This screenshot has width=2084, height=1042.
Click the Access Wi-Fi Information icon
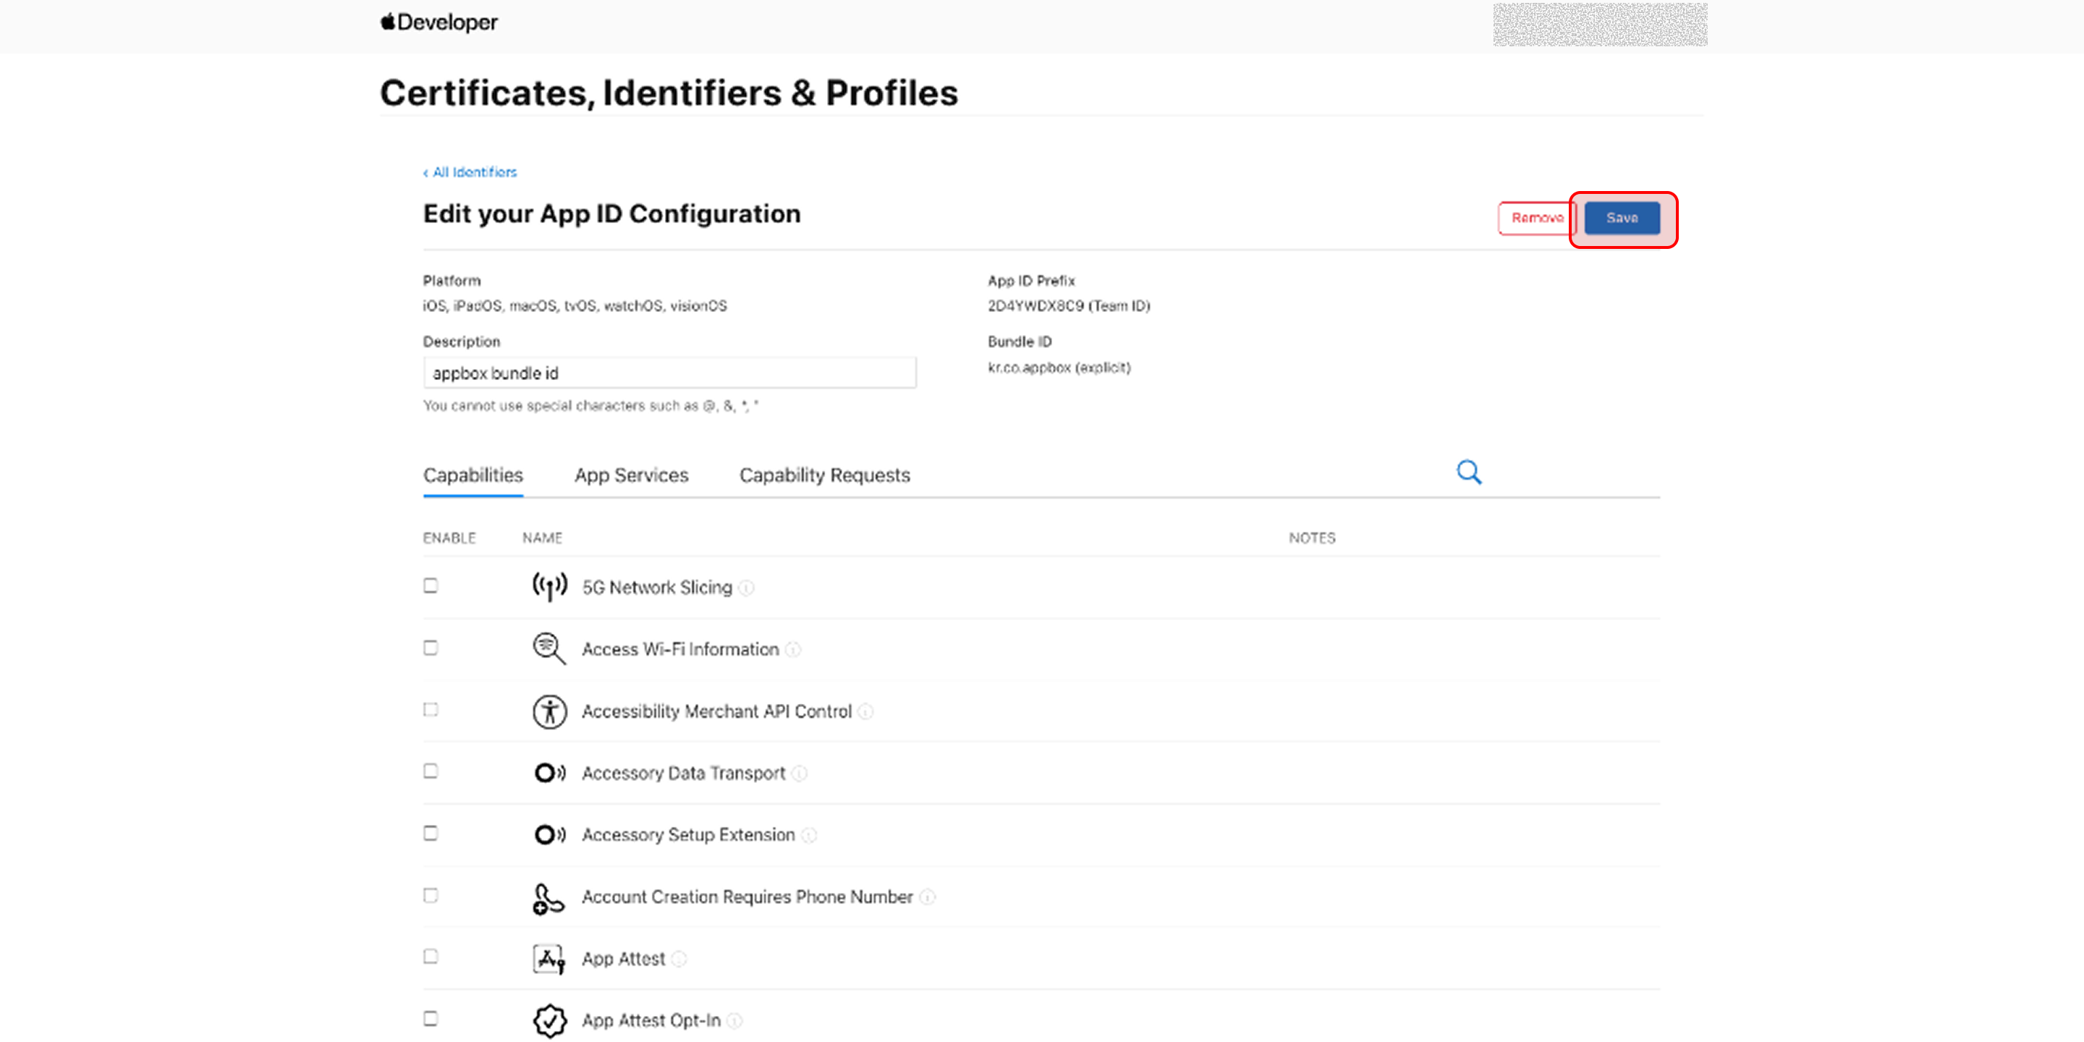pos(549,649)
